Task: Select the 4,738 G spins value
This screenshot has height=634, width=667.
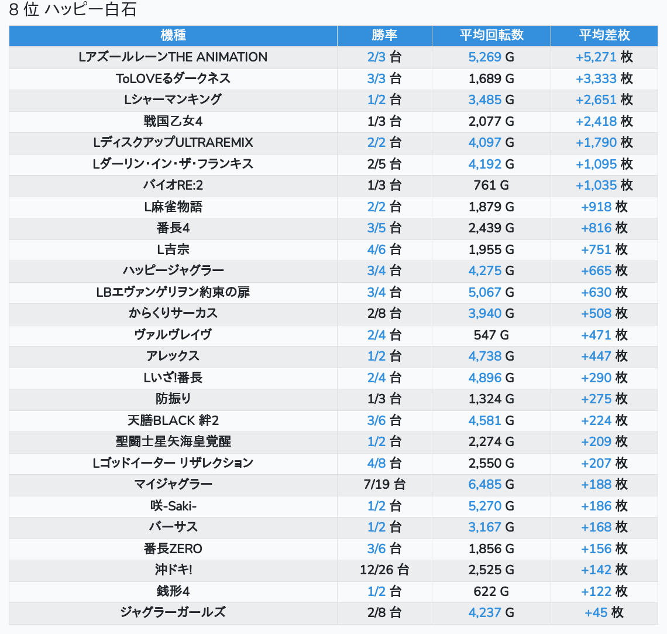Action: click(x=491, y=356)
